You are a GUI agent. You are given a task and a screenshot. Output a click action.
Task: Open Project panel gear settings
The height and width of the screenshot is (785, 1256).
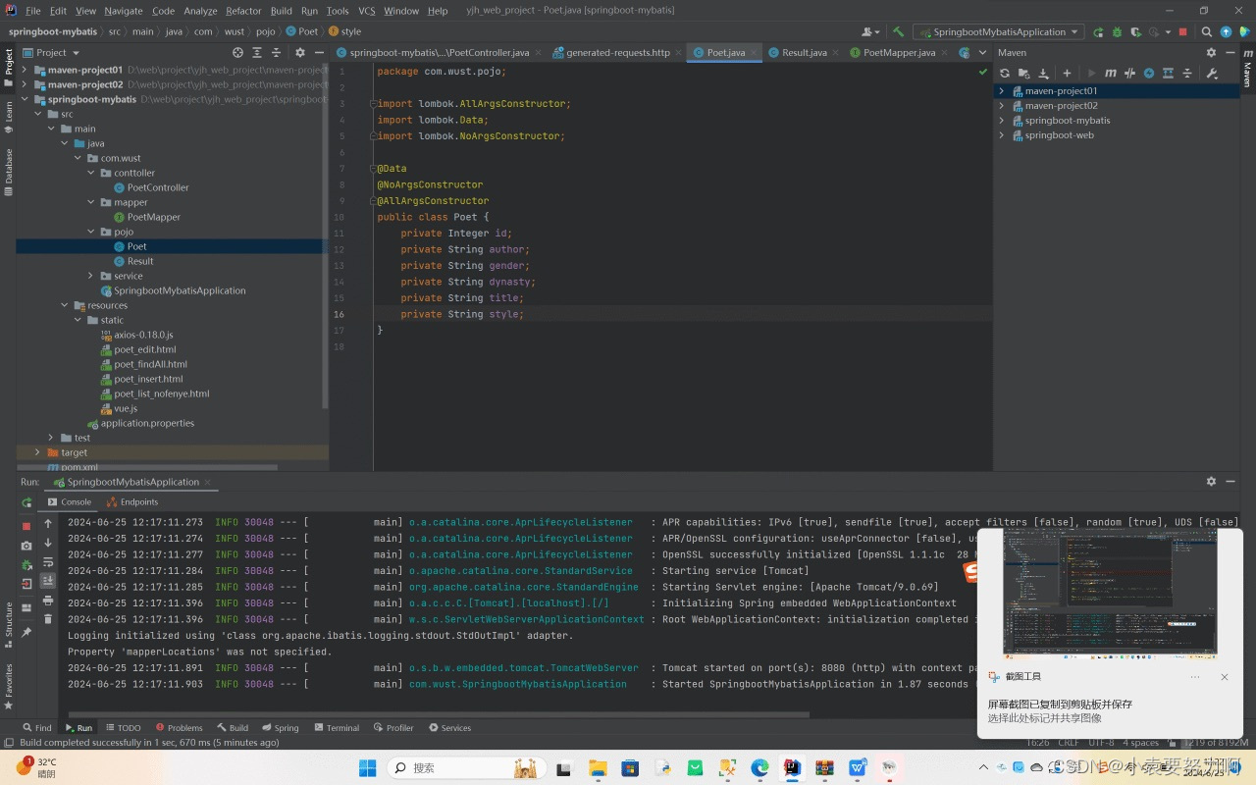[300, 52]
